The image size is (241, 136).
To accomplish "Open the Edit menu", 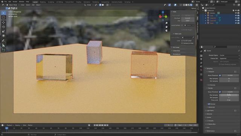I will click(x=10, y=2).
